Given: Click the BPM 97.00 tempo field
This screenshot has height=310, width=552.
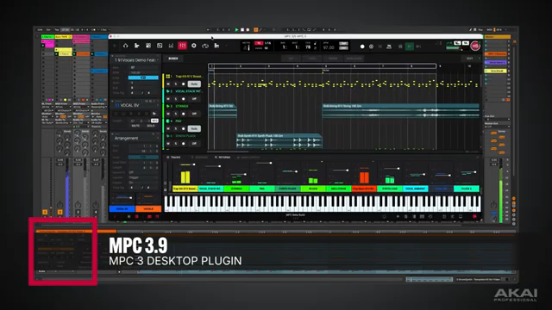Looking at the screenshot, I should (x=329, y=47).
